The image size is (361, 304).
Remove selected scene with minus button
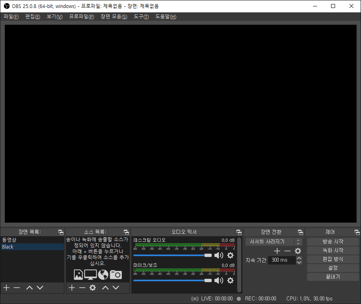tap(17, 288)
